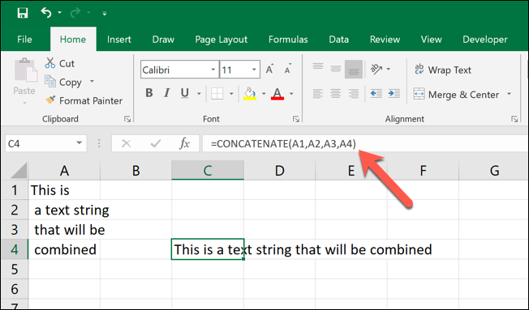Center text horizontally
Screen dimensions: 529x310
click(x=336, y=93)
